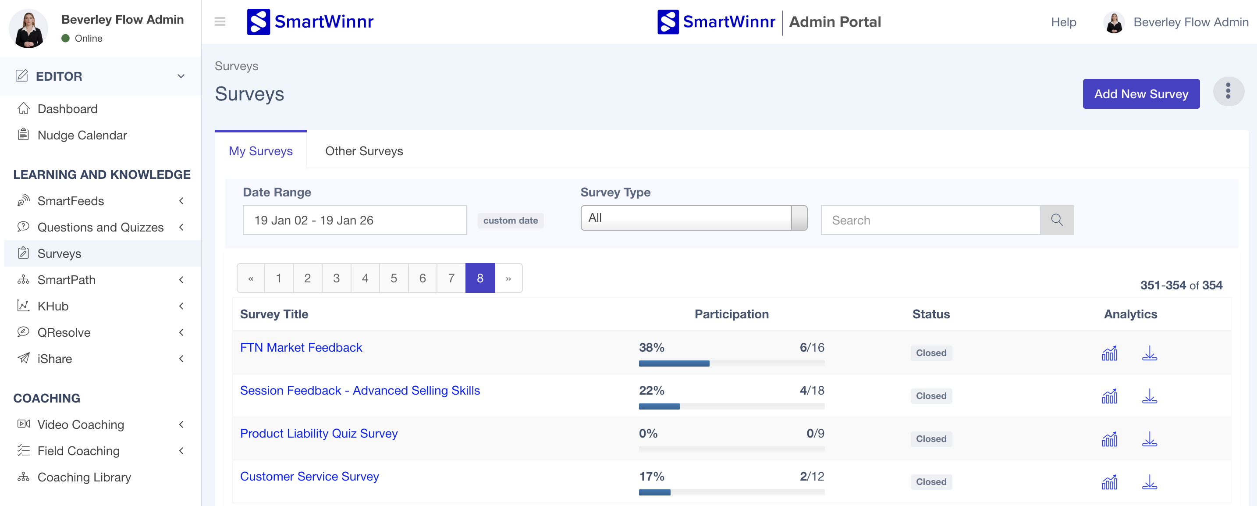Open Nudge Calendar in the sidebar
The height and width of the screenshot is (506, 1257).
[82, 135]
